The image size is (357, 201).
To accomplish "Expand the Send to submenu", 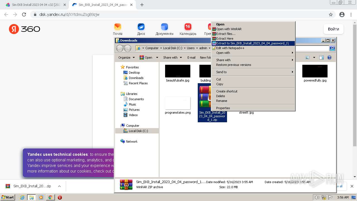I will click(253, 72).
